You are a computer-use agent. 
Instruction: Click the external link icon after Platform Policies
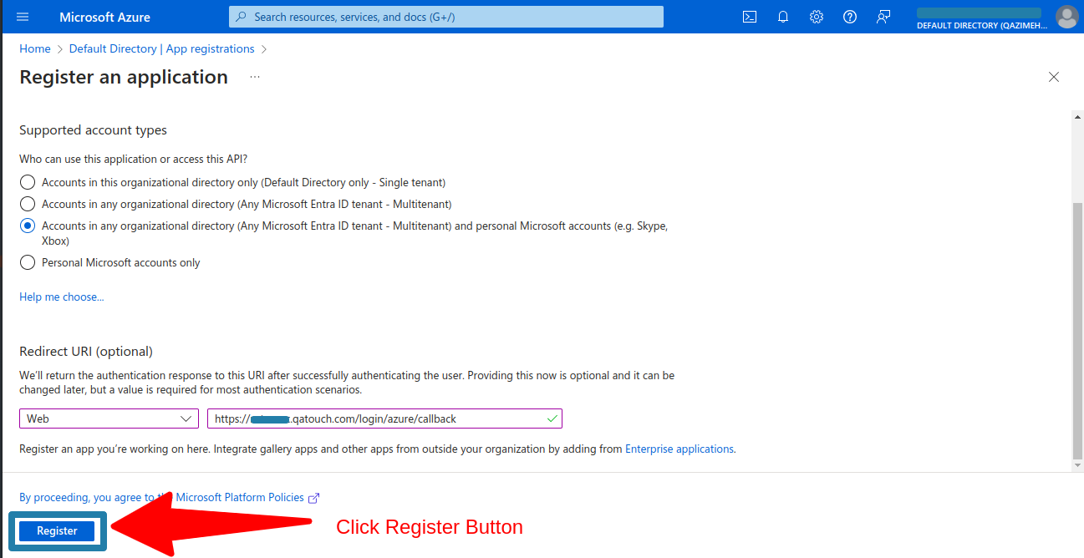click(314, 498)
